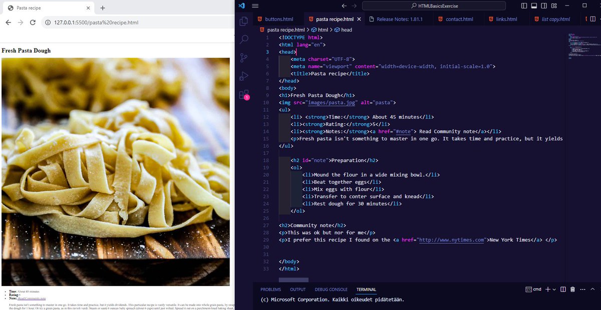Image resolution: width=601 pixels, height=310 pixels.
Task: Open the VS Code hamburger menu
Action: (x=255, y=6)
